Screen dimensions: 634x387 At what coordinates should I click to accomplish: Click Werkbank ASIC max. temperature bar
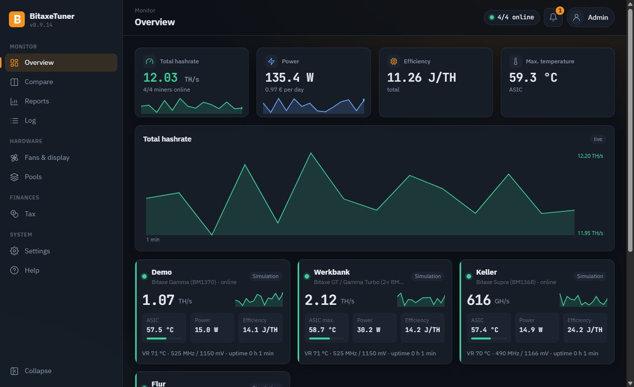coord(326,339)
